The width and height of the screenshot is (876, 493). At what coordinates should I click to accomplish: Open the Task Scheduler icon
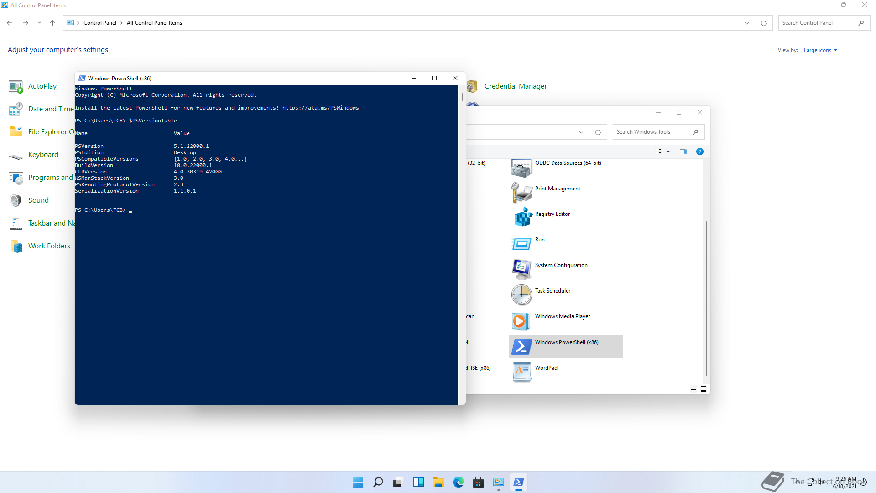521,295
